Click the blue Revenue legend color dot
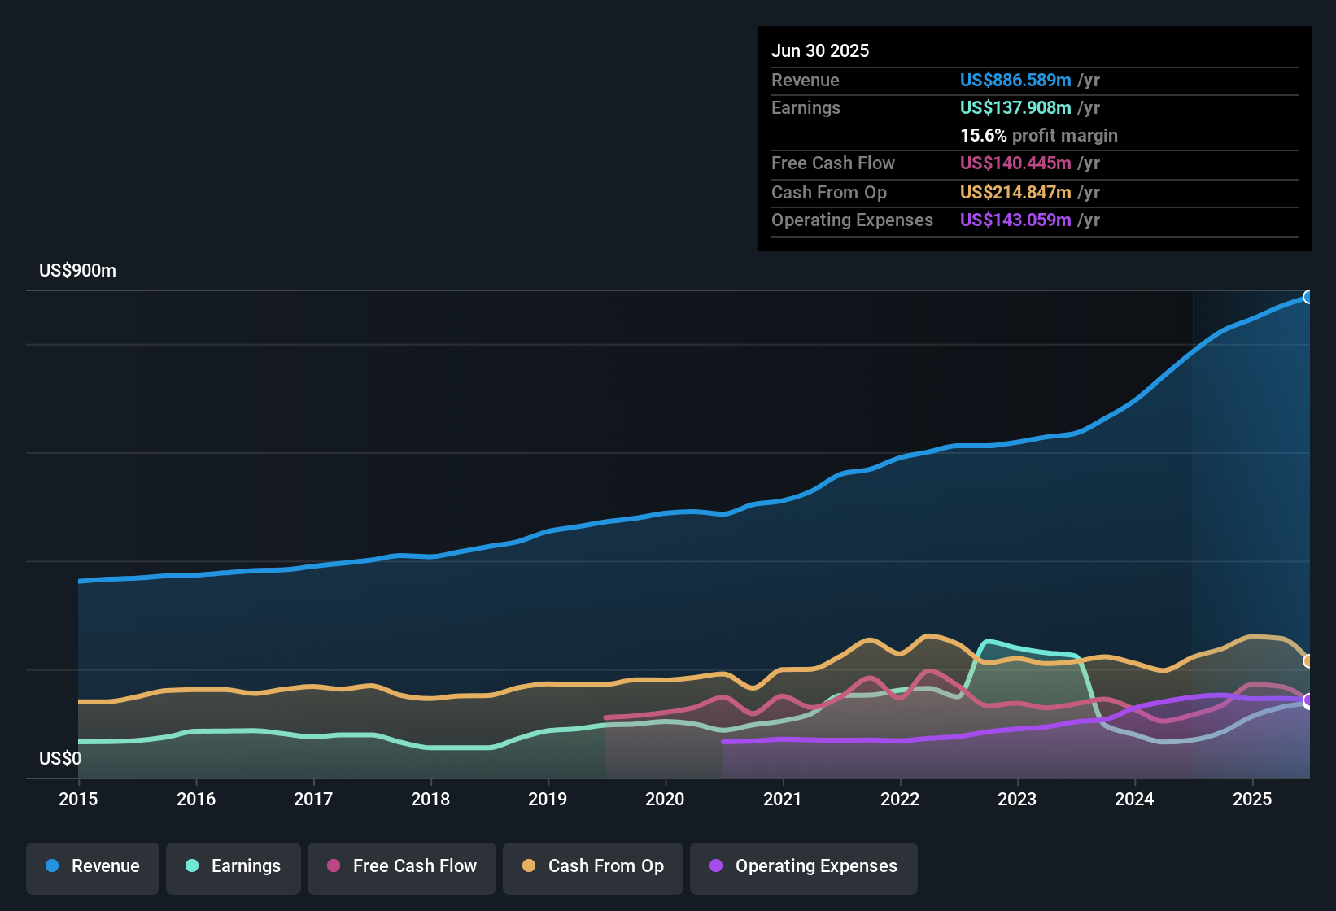Image resolution: width=1336 pixels, height=911 pixels. [x=52, y=865]
